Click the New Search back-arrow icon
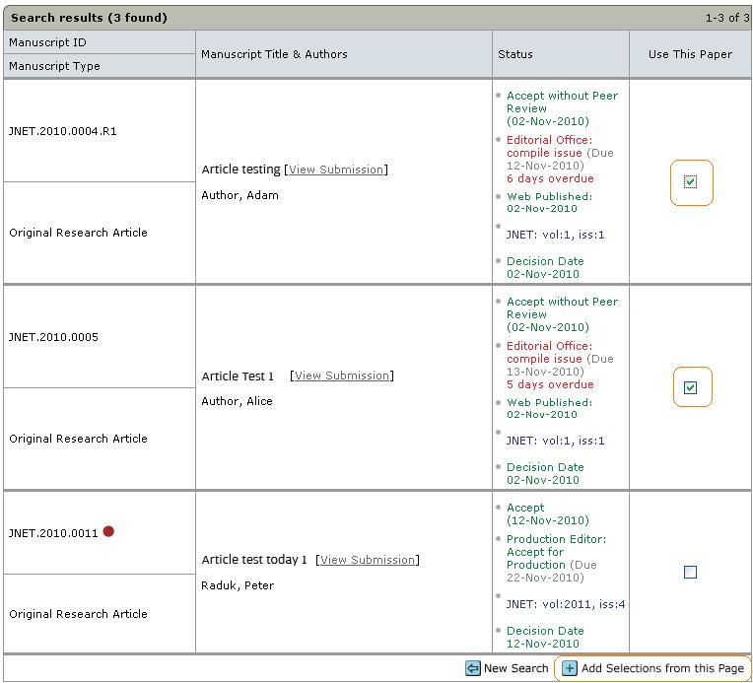The image size is (753, 683). 473,668
